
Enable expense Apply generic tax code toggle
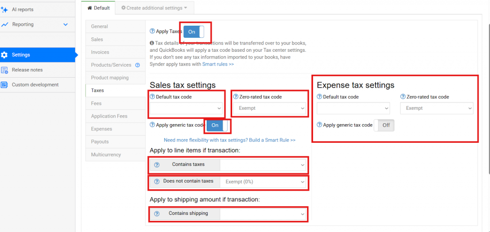coord(384,125)
